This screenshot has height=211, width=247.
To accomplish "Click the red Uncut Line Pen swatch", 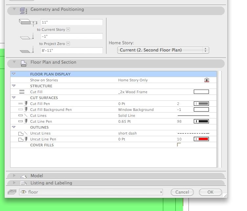I will click(201, 139).
